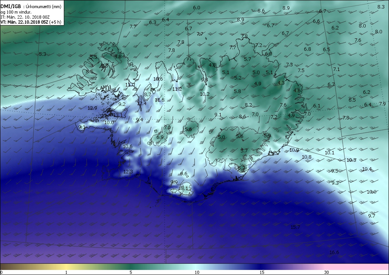Select the 8.1 value on the southern glacier

pyautogui.click(x=184, y=189)
